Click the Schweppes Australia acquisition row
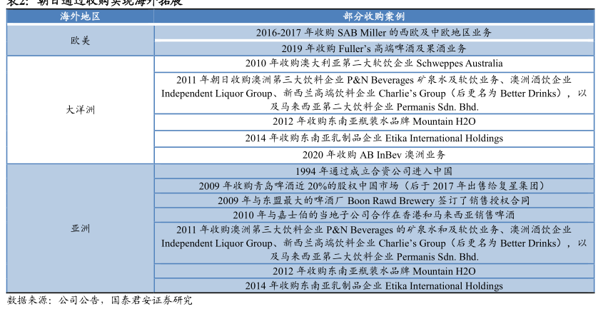Screen dimensions: 603x309 pos(374,64)
